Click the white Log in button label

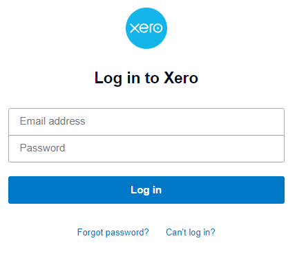coord(146,190)
